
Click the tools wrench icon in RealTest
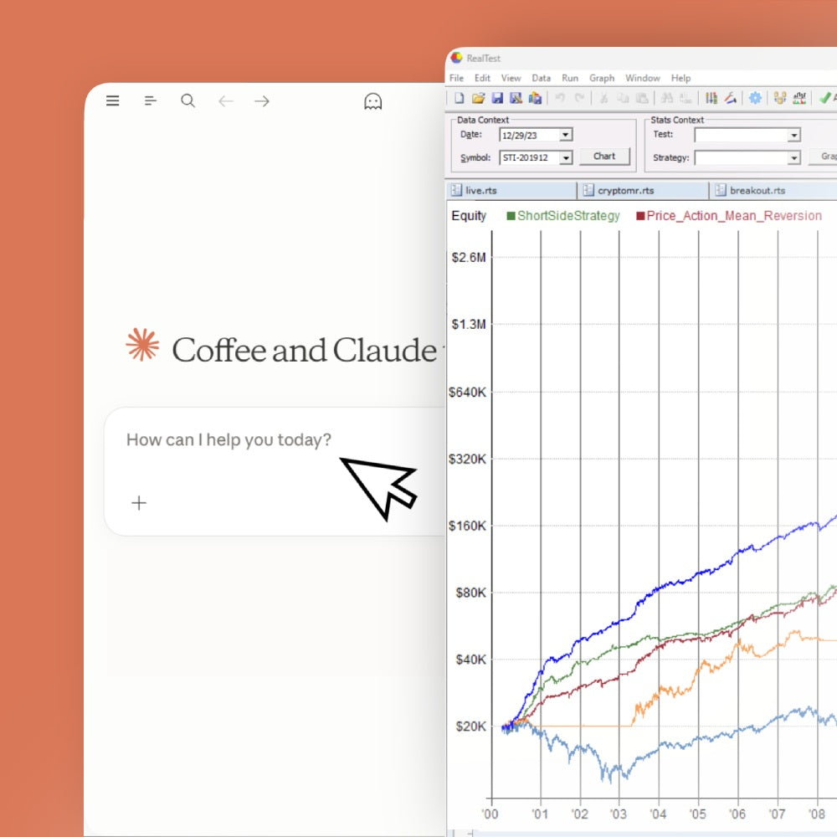click(730, 98)
